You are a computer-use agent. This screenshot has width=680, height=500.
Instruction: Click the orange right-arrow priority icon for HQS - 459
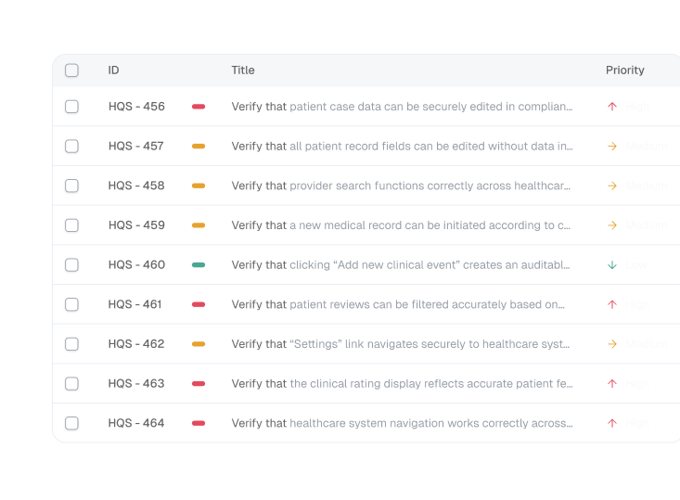point(612,225)
